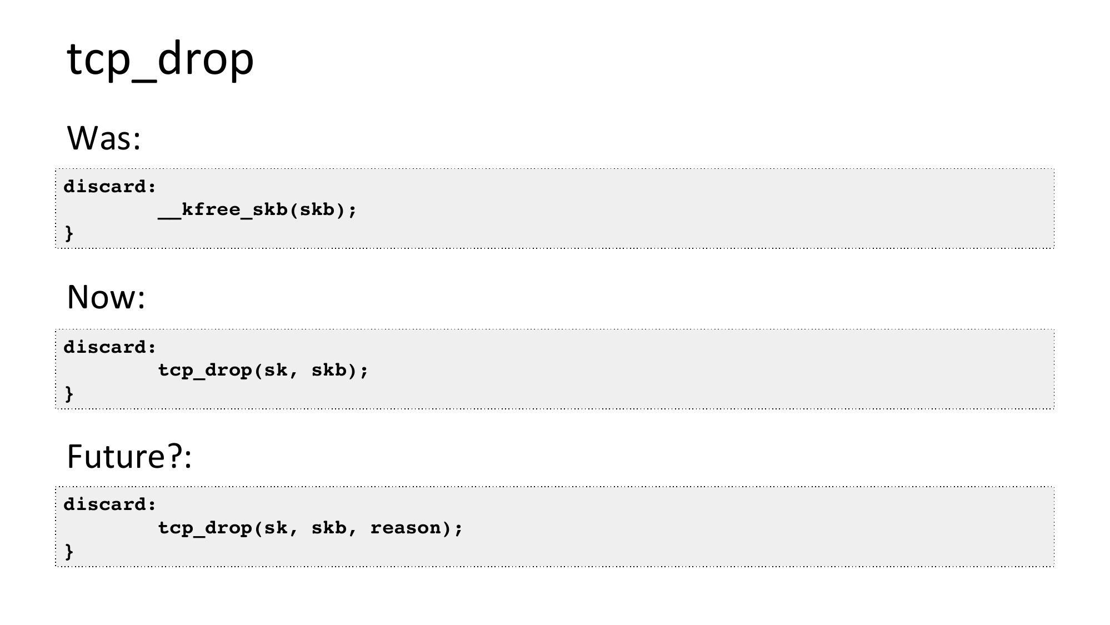Click the "reason" argument in the Future block
Viewport: 1110px width, 625px height.
(405, 528)
